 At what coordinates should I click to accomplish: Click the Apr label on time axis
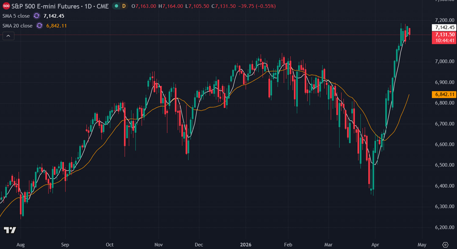pyautogui.click(x=376, y=245)
